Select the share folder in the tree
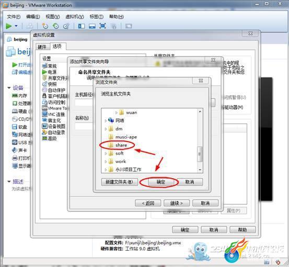This screenshot has width=289, height=267. pos(121,145)
